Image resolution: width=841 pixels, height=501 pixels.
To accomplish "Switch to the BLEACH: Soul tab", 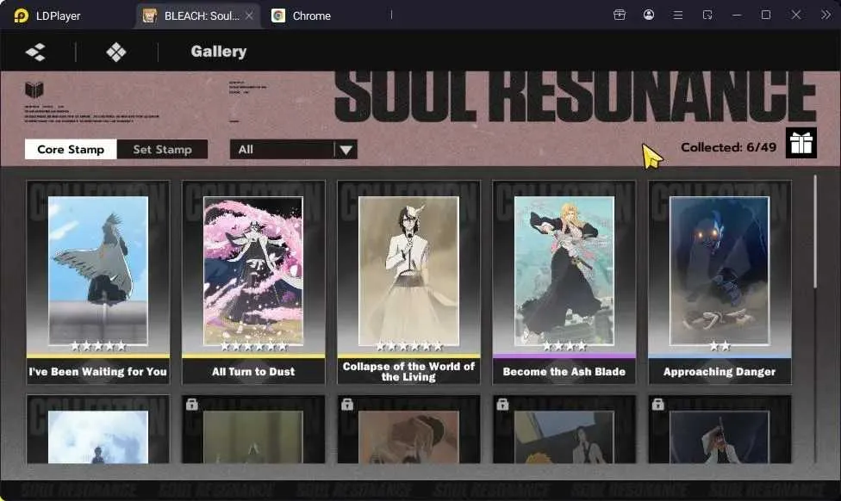I will pyautogui.click(x=198, y=15).
